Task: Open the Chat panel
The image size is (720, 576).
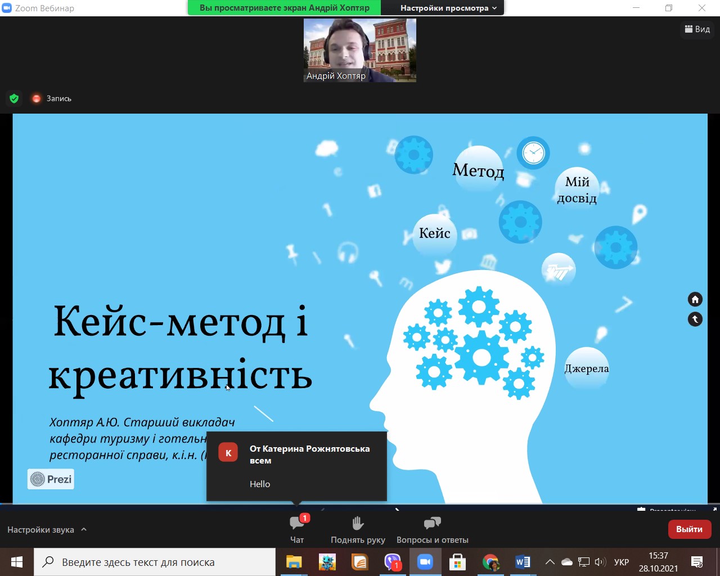Action: (297, 529)
